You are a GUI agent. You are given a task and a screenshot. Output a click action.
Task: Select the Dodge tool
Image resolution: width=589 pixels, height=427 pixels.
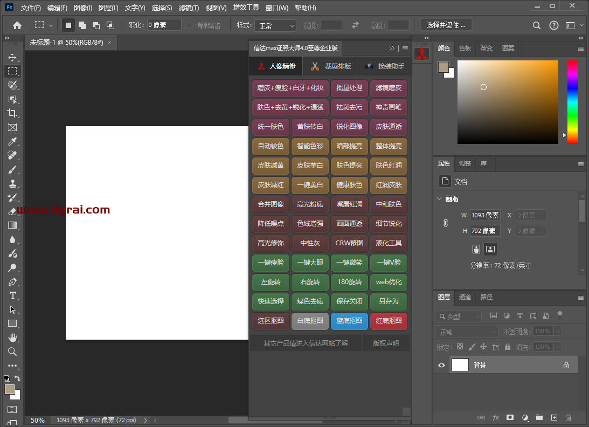pos(12,267)
